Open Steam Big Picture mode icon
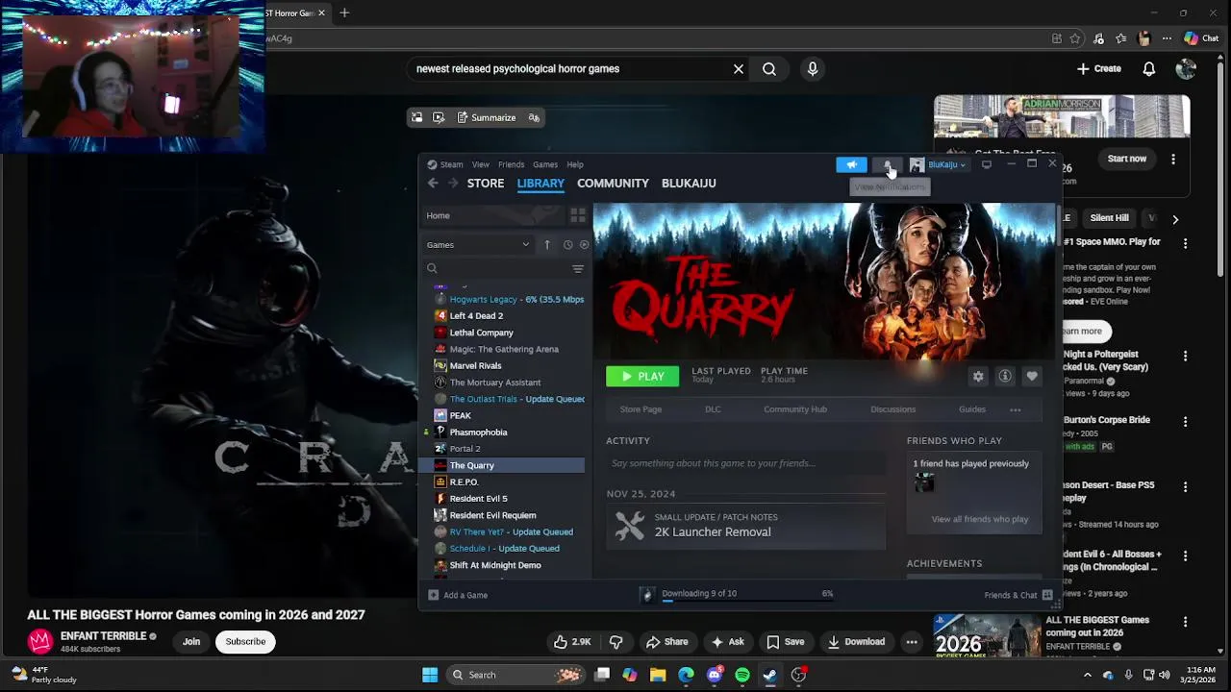This screenshot has height=692, width=1231. [986, 164]
